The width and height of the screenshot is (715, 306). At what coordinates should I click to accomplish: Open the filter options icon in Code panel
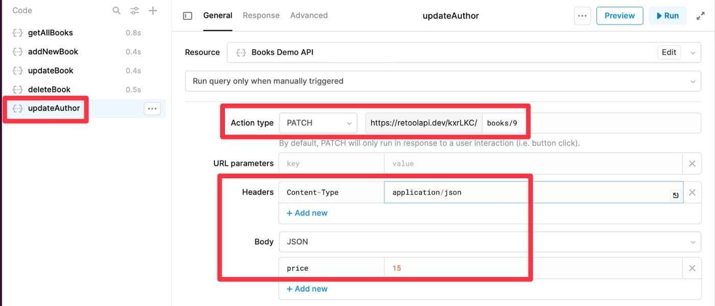click(x=134, y=10)
